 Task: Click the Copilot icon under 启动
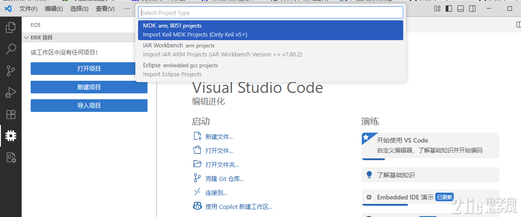point(198,206)
